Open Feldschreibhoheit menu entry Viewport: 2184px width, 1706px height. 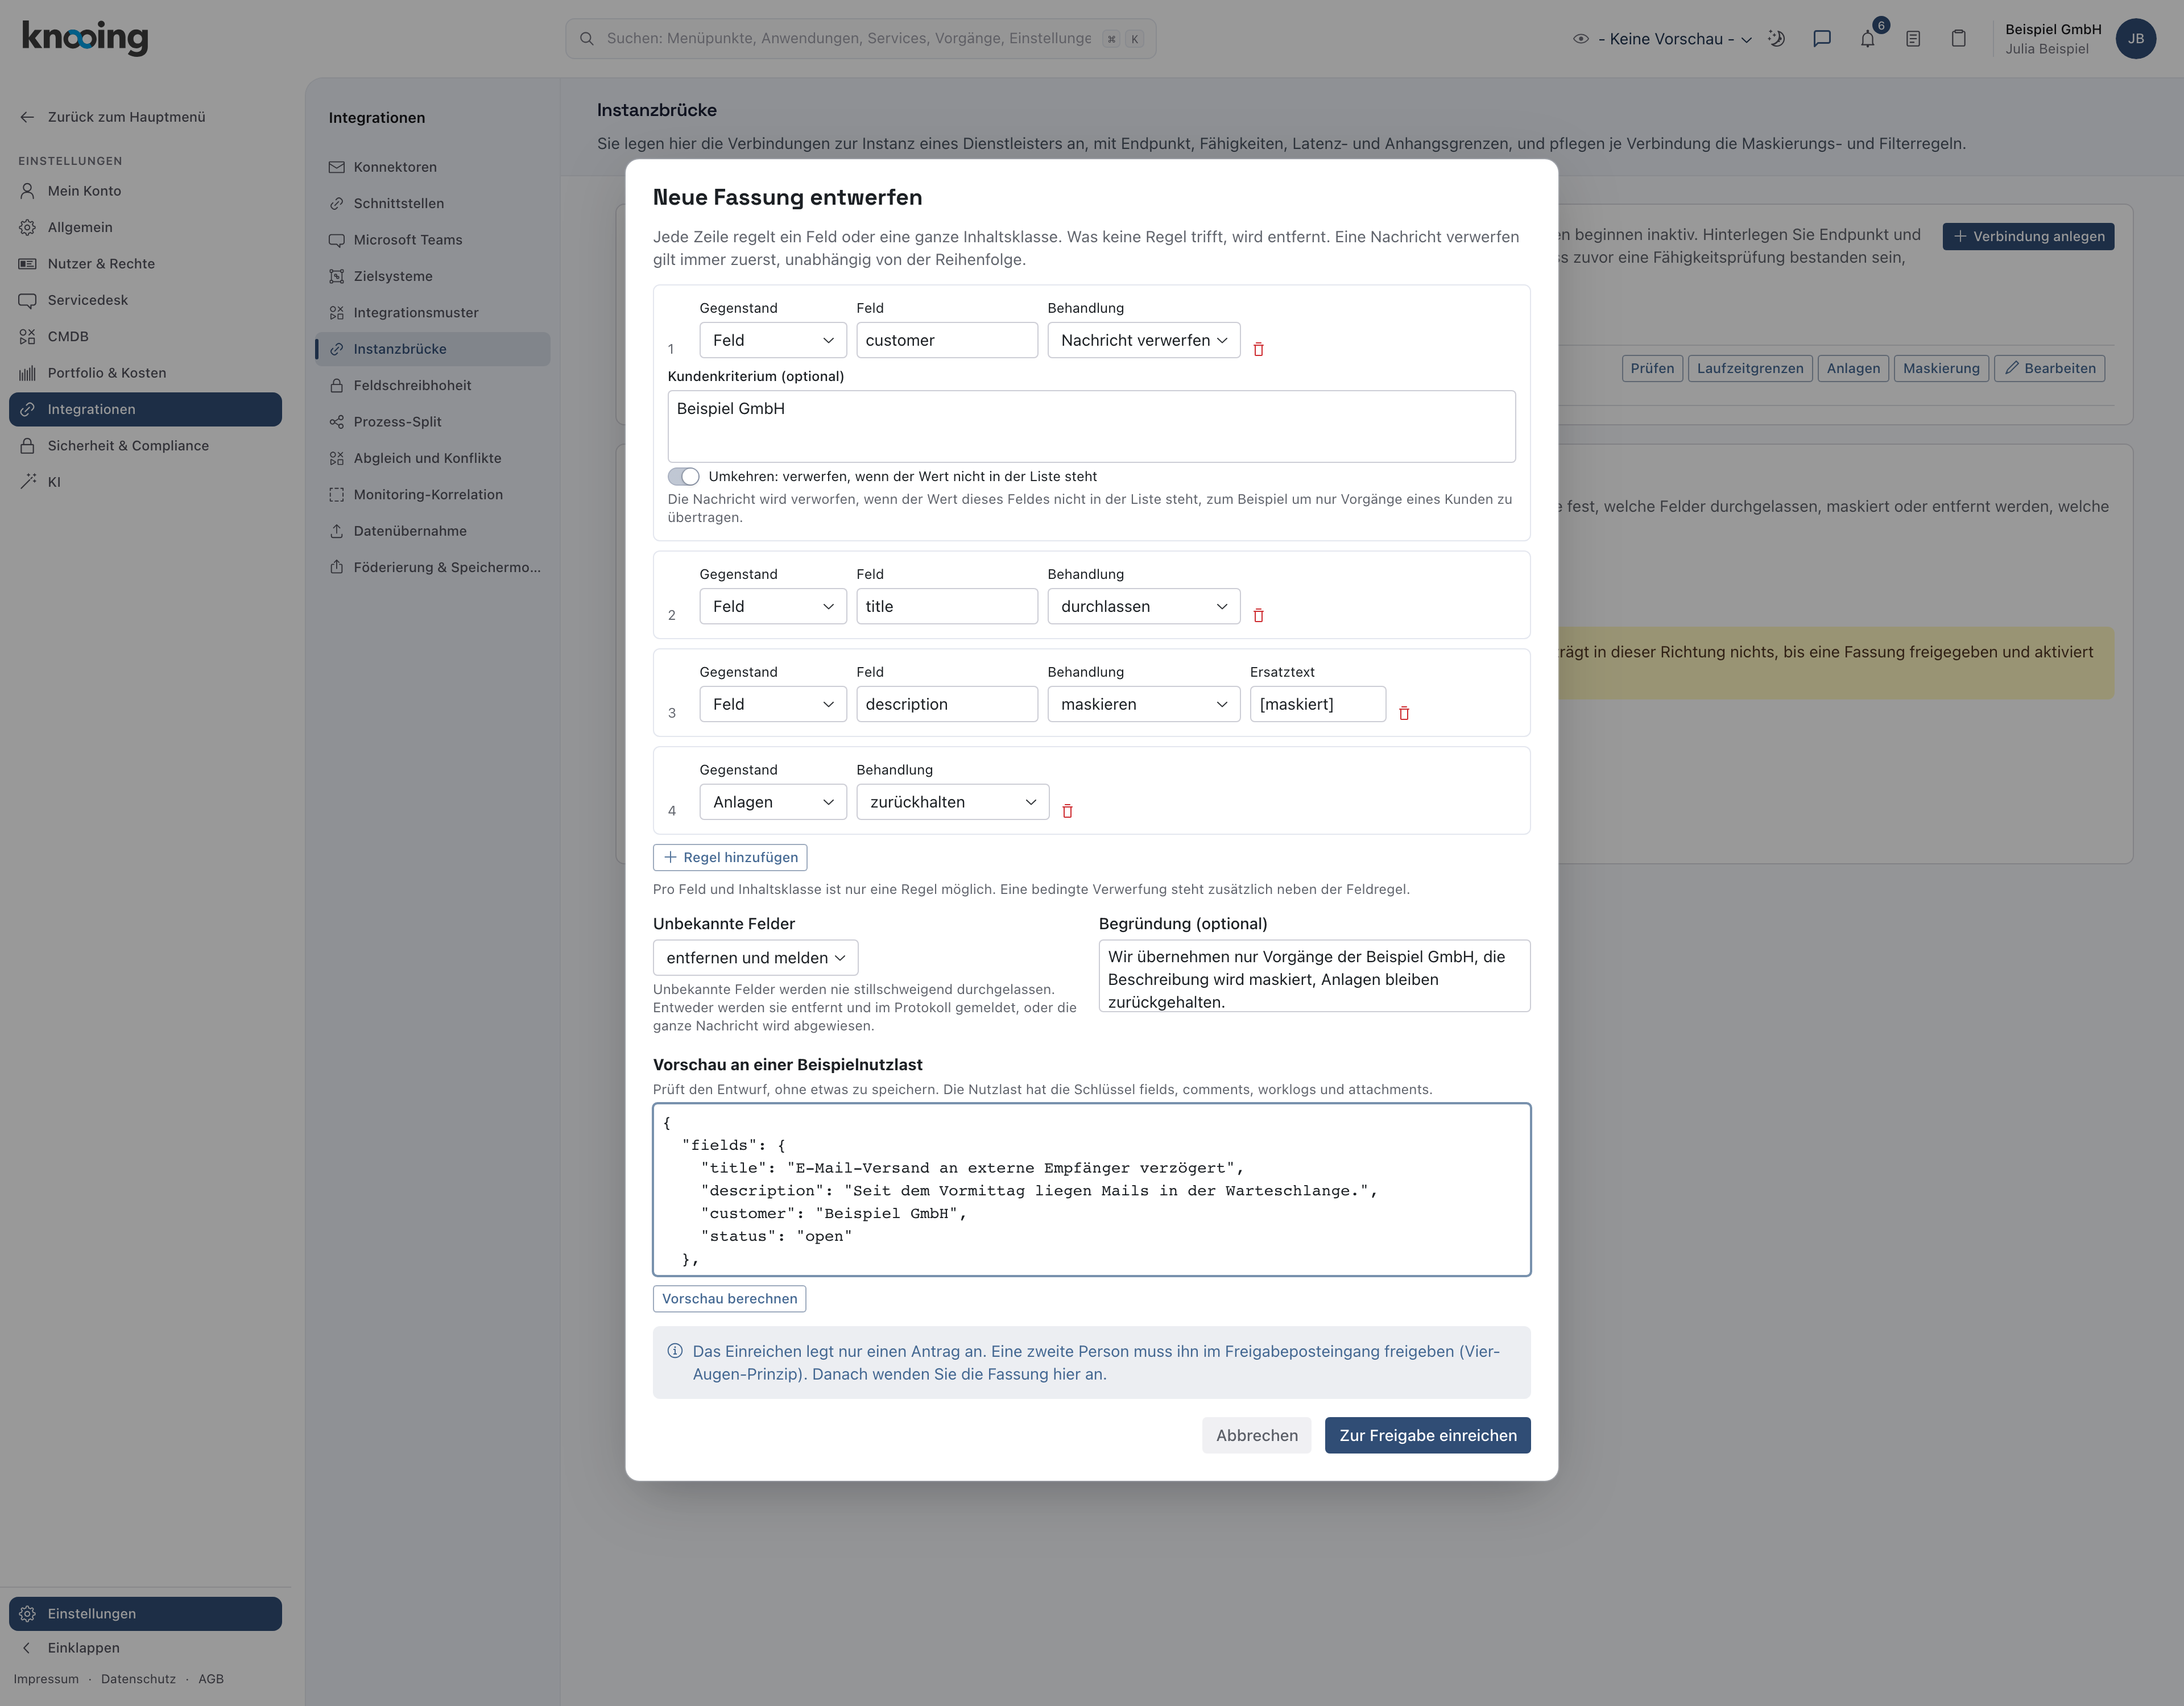pyautogui.click(x=432, y=385)
